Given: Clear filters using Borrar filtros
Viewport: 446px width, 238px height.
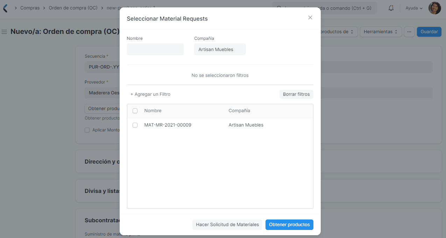Looking at the screenshot, I should pos(296,94).
